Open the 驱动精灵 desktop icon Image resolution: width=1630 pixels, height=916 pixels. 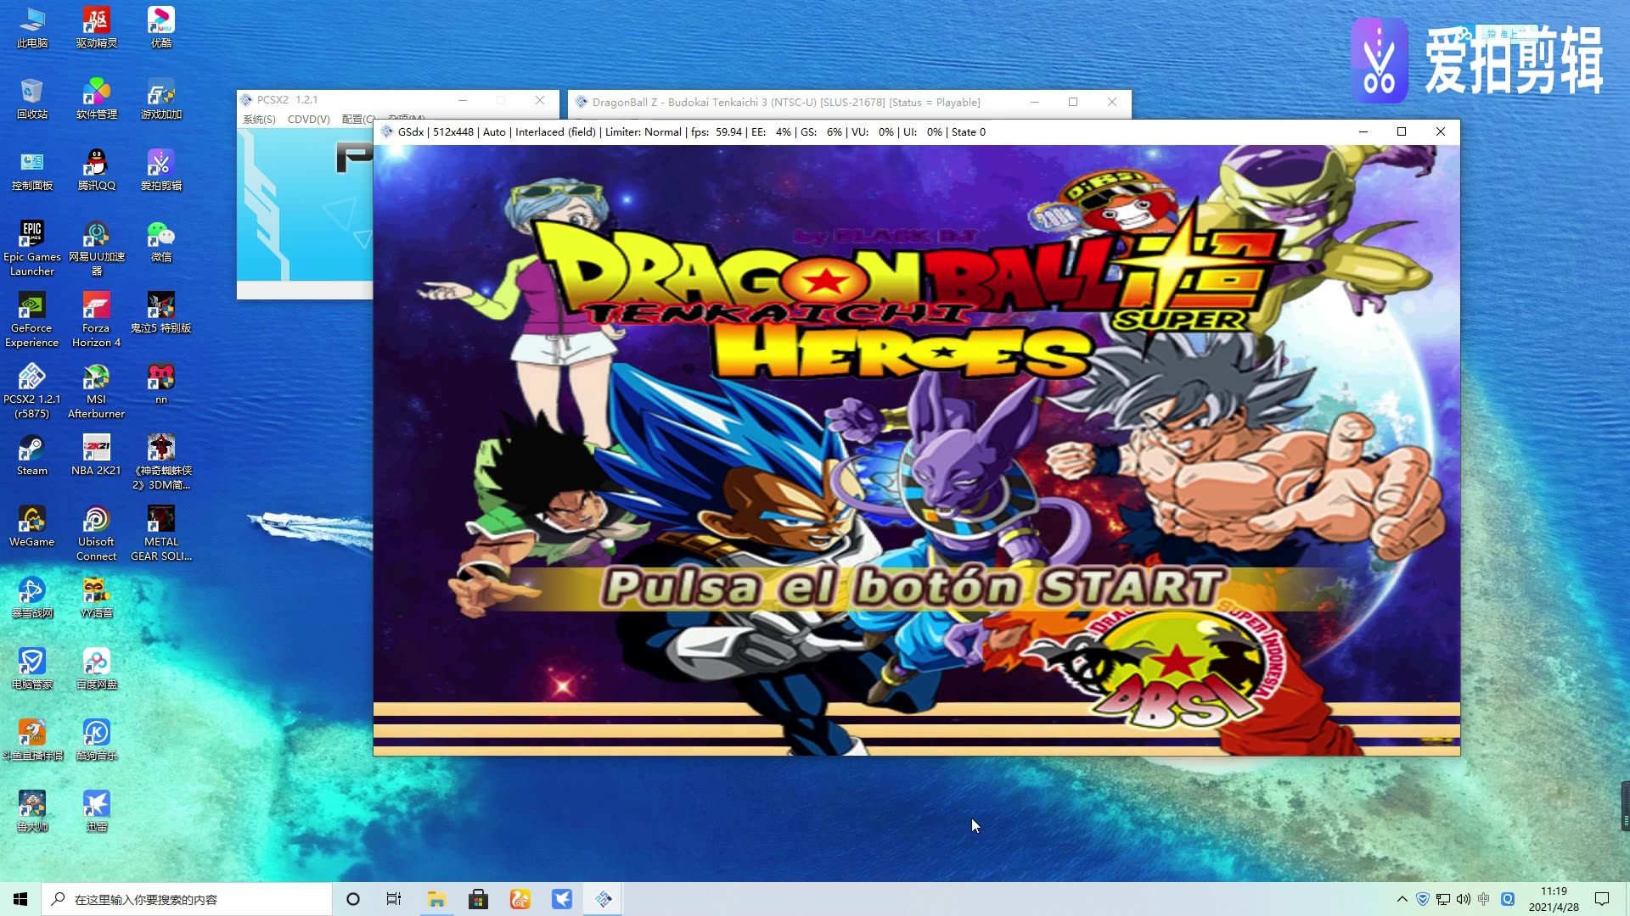[96, 27]
